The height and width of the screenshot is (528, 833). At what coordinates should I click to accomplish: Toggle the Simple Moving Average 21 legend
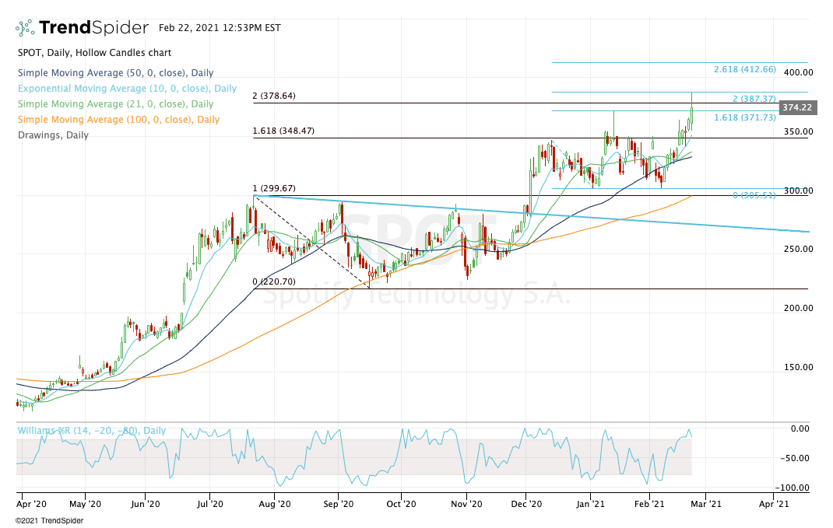coord(114,104)
